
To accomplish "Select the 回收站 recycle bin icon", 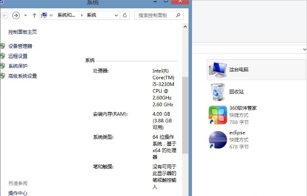I will [218, 92].
